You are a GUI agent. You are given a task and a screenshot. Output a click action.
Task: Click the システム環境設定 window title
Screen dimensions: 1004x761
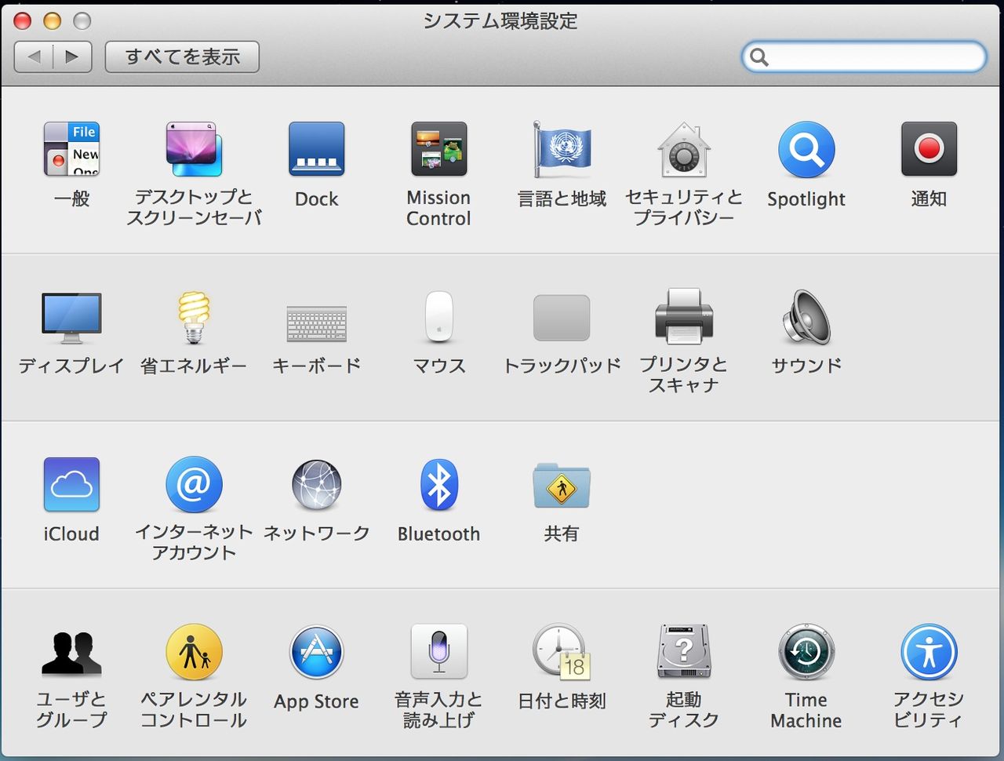pos(500,21)
